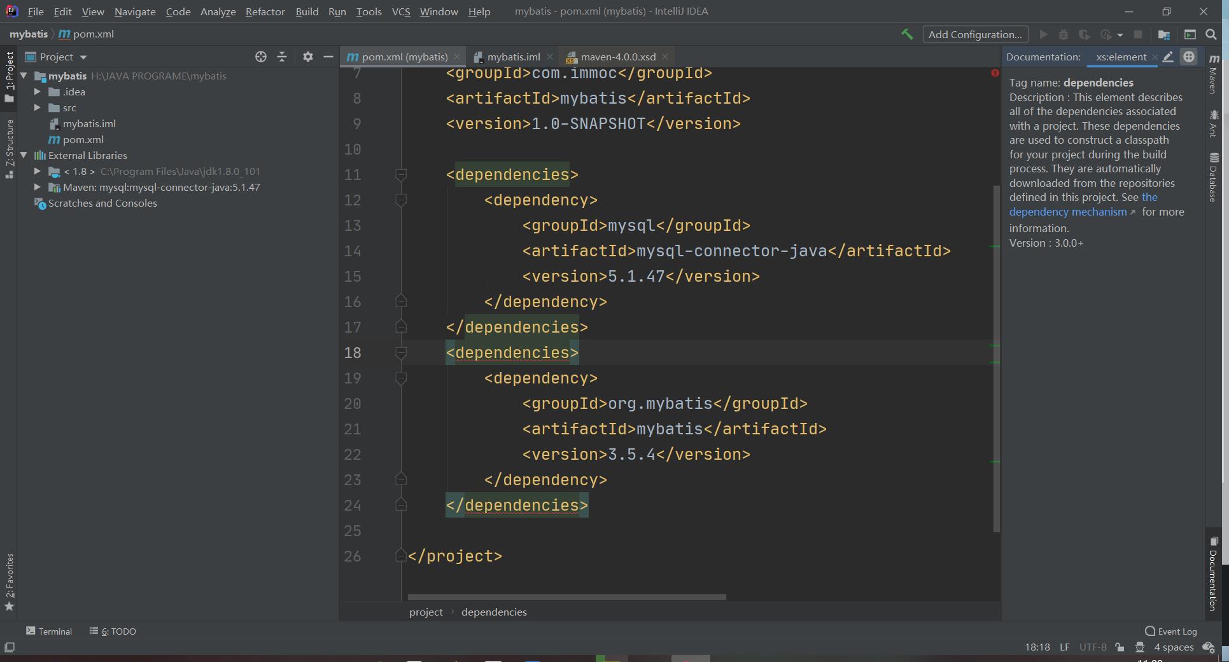The width and height of the screenshot is (1229, 662).
Task: Fold the dependencies block at line 11
Action: (x=401, y=174)
